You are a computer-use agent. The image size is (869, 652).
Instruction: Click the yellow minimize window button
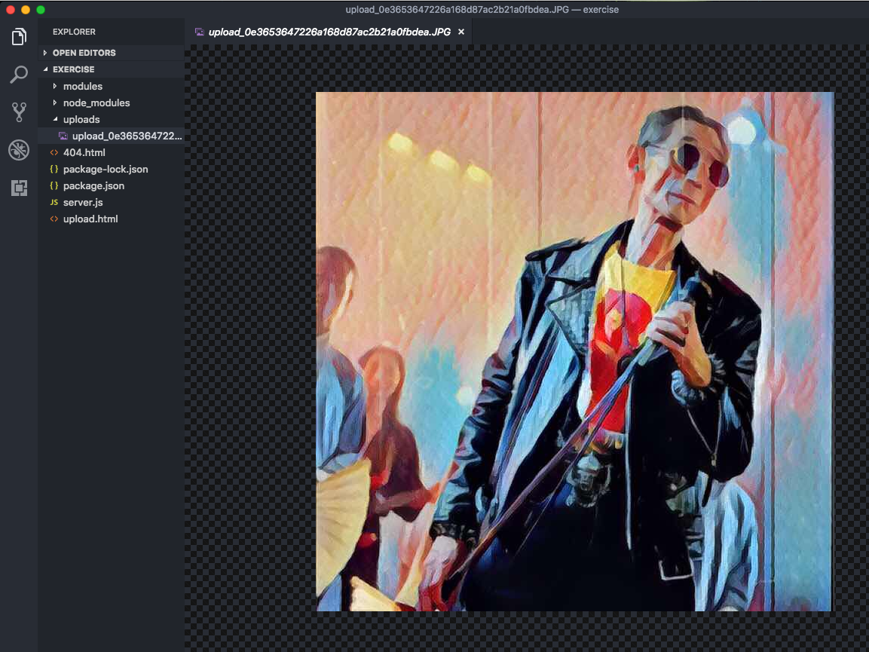(26, 10)
